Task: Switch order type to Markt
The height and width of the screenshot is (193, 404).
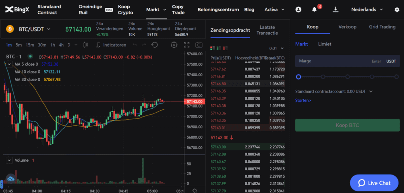Action: (x=302, y=44)
